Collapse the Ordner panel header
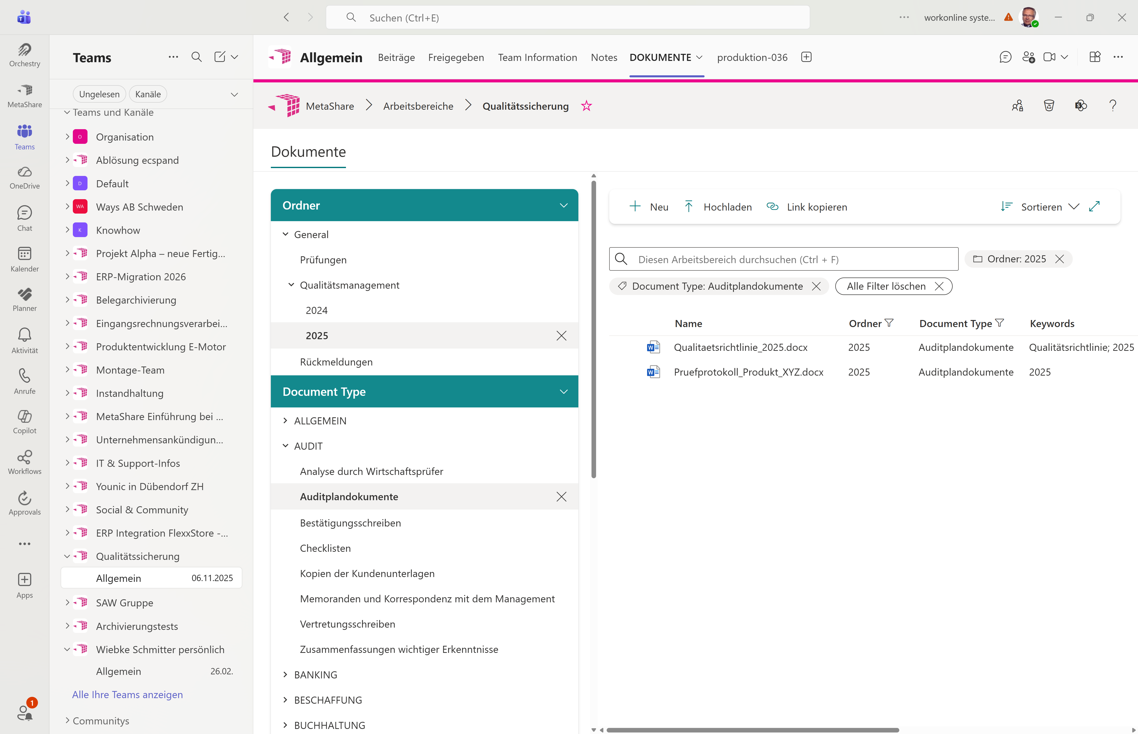Viewport: 1138px width, 734px height. 563,205
